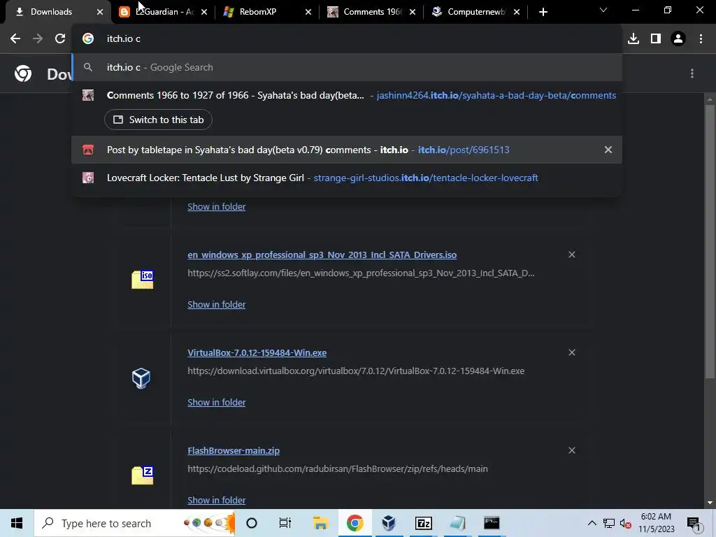The width and height of the screenshot is (716, 537).
Task: Remove VirtualBox exe from download list
Action: pyautogui.click(x=572, y=352)
